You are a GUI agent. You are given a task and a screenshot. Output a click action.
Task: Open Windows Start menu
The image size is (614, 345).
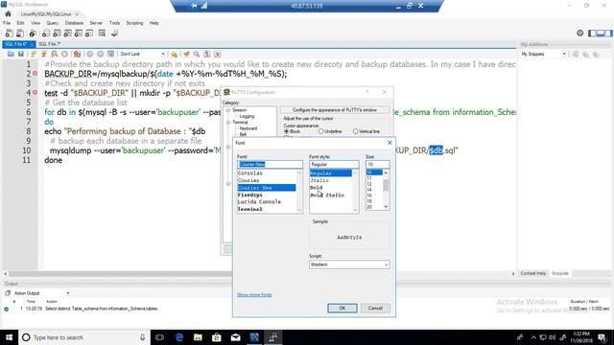tap(9, 337)
